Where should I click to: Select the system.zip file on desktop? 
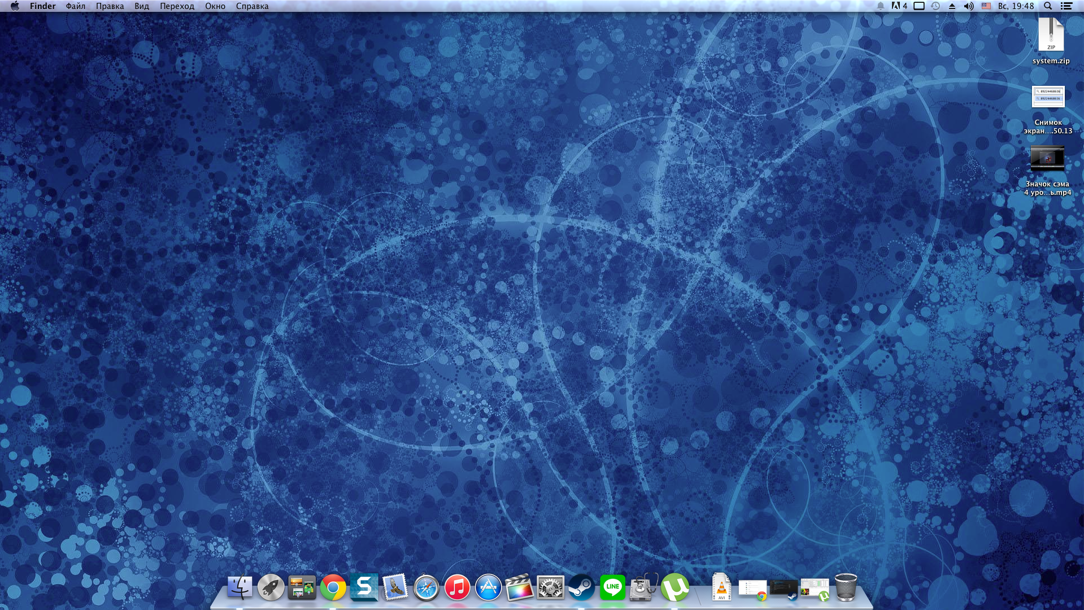(x=1051, y=41)
